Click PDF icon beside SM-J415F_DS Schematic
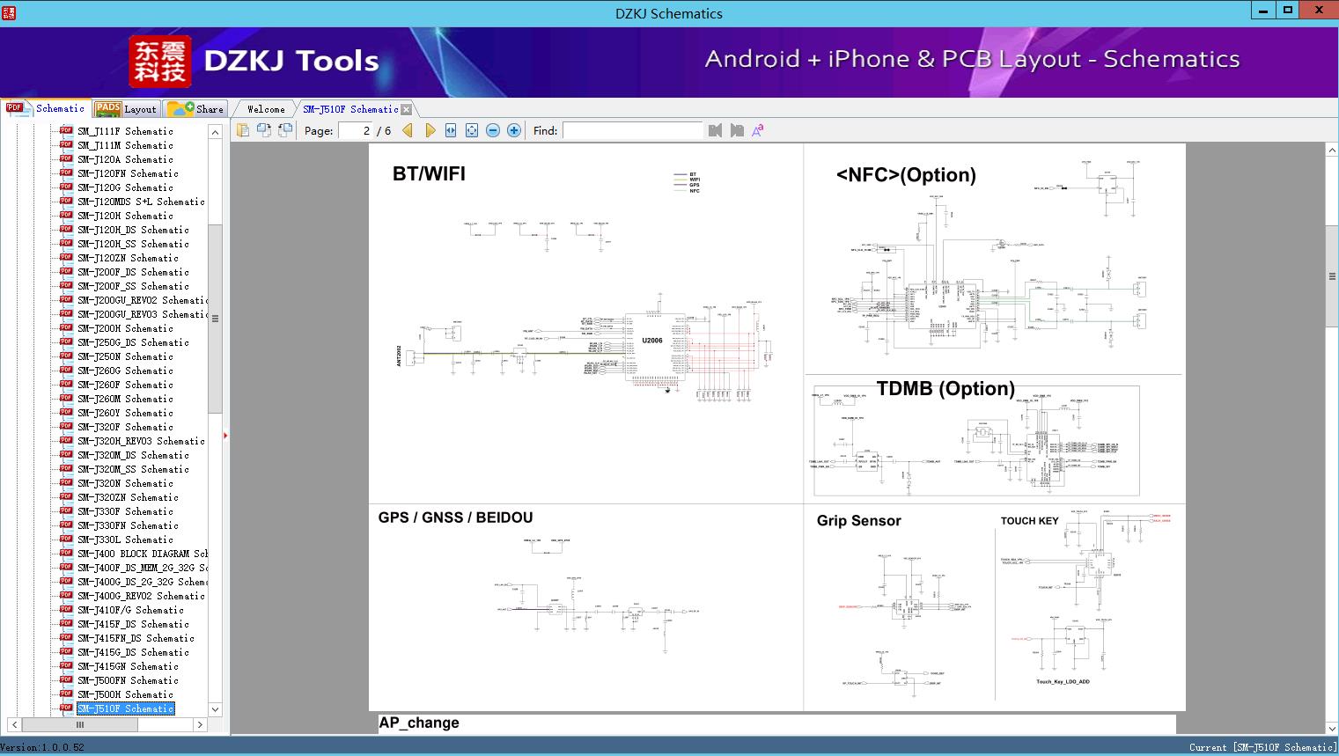This screenshot has width=1339, height=756. [x=66, y=623]
